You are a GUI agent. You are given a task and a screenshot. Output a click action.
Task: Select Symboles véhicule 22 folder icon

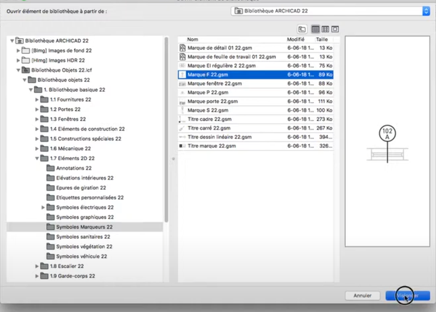tap(50, 256)
